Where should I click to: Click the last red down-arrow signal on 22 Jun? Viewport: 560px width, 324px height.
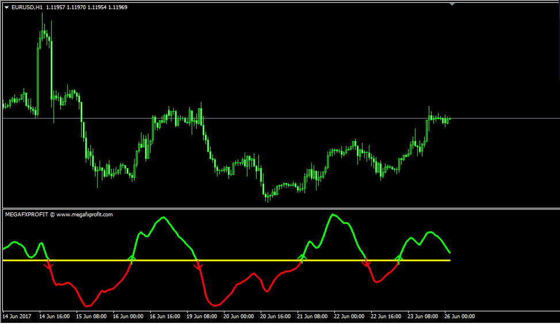coord(365,264)
